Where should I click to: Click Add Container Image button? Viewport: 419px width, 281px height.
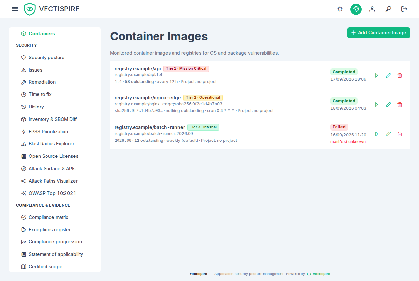pyautogui.click(x=378, y=33)
